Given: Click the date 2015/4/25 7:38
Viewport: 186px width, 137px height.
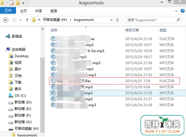Looking at the screenshot, I should tap(138, 81).
